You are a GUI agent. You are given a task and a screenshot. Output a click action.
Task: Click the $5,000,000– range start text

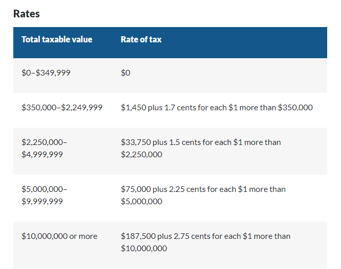[45, 189]
